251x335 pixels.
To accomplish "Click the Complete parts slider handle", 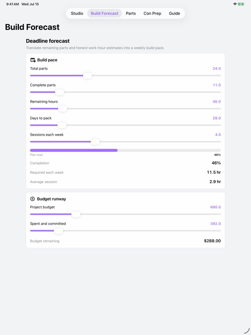I will (60, 92).
